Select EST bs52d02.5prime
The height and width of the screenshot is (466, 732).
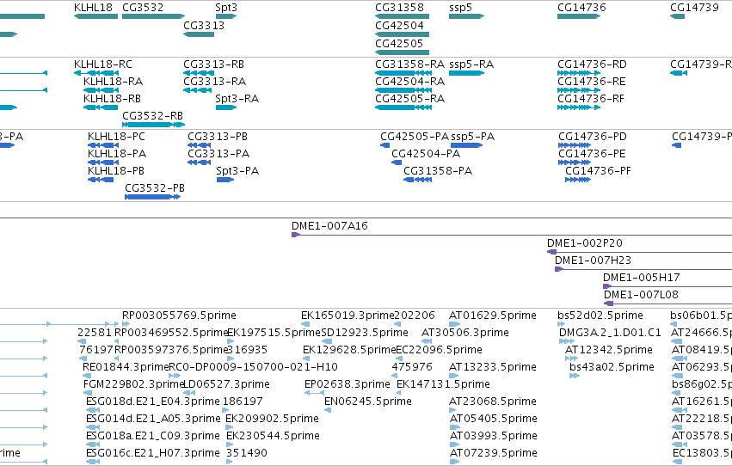coord(561,324)
